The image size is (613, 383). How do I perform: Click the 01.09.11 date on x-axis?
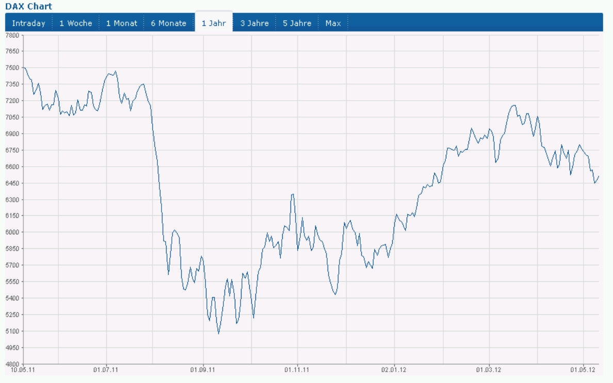(x=202, y=370)
